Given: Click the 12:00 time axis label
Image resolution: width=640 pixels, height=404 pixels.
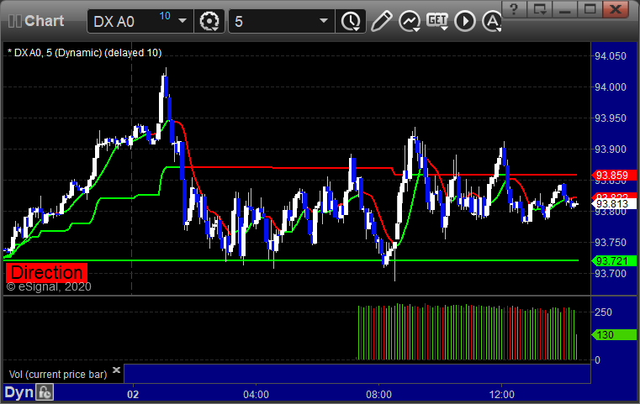Looking at the screenshot, I should [501, 395].
